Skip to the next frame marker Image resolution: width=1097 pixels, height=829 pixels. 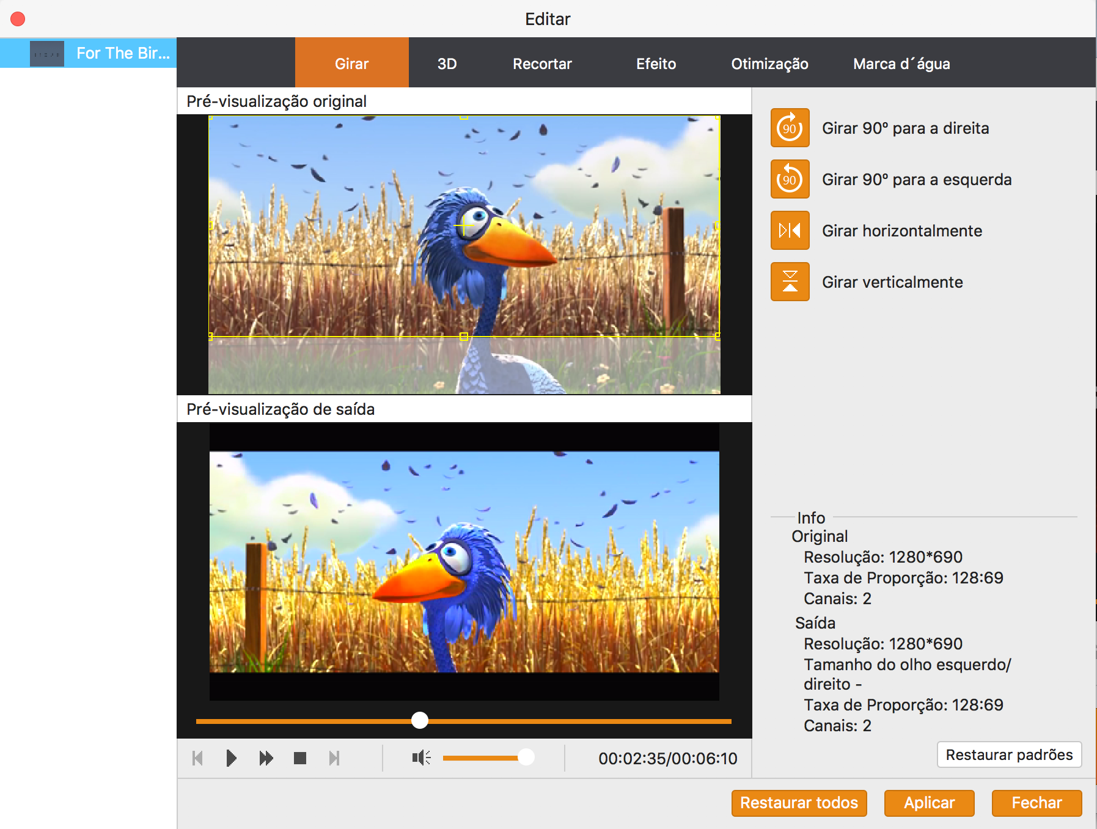[x=334, y=758]
